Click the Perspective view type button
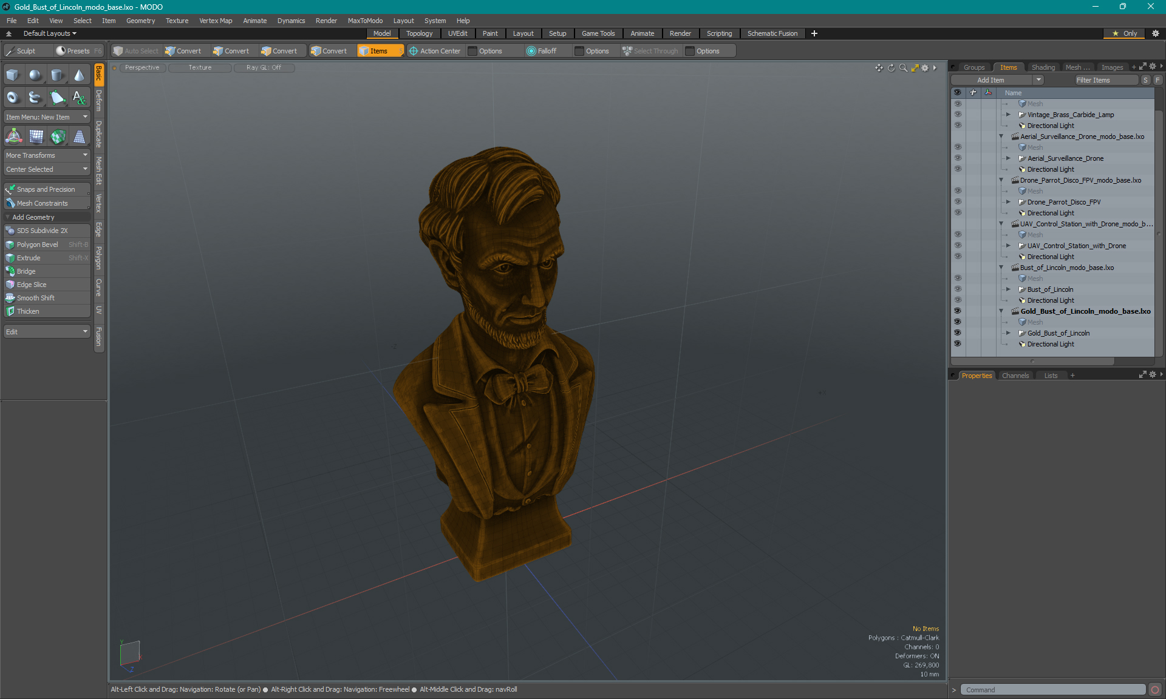 coord(142,67)
